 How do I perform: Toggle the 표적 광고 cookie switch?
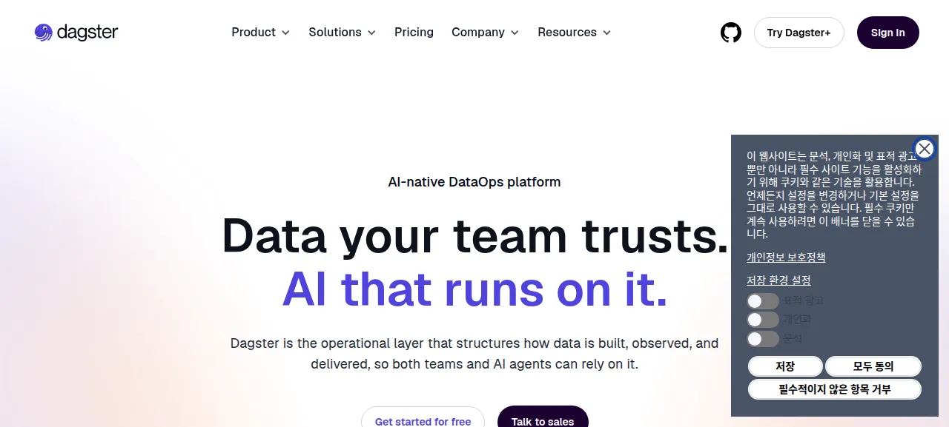click(763, 301)
